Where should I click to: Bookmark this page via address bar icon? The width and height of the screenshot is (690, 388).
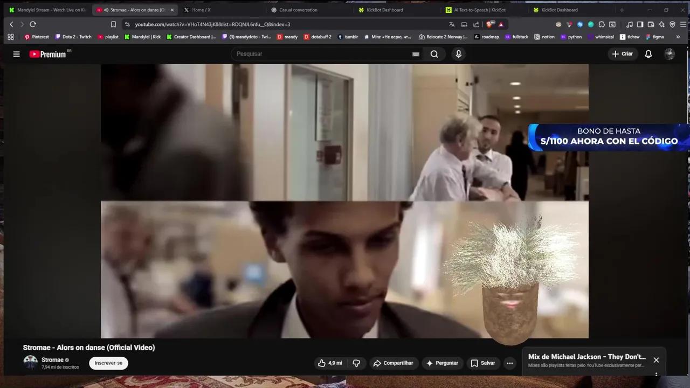coord(113,24)
